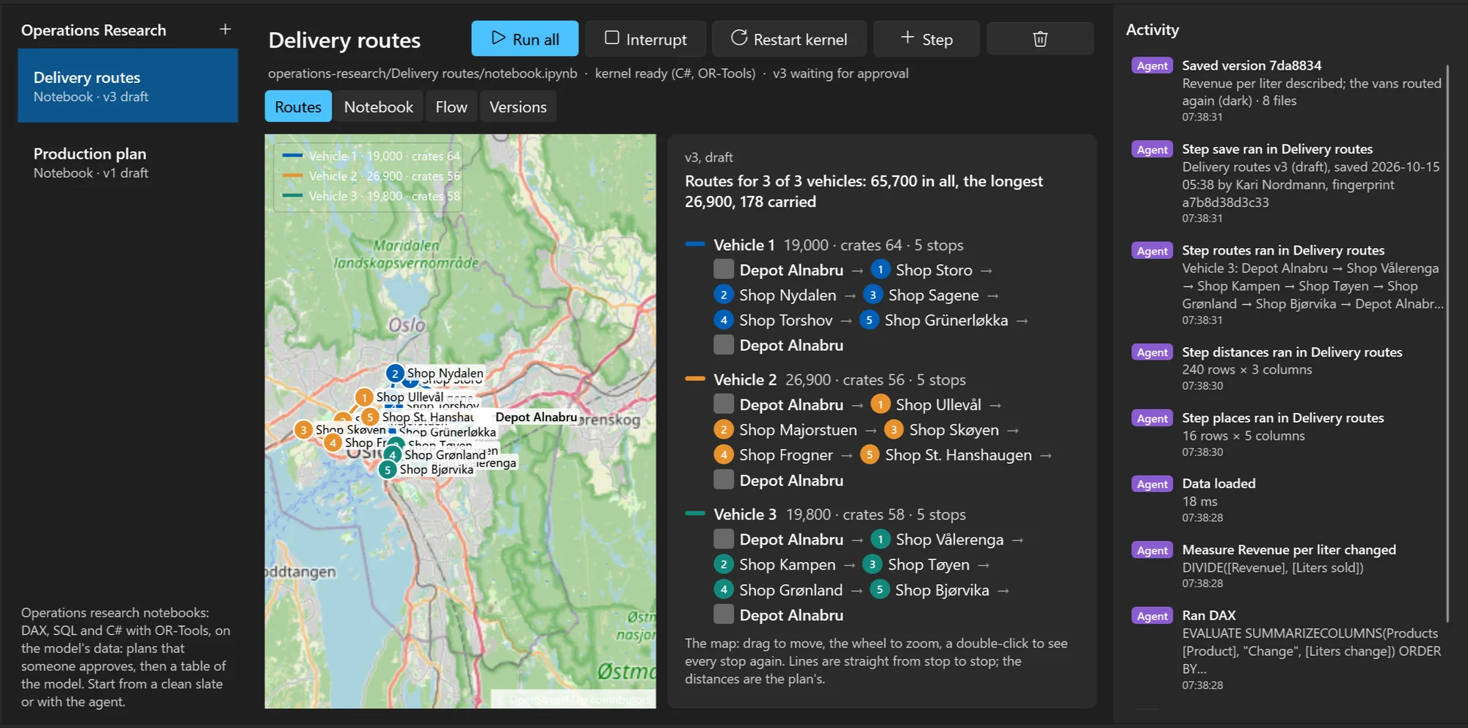Image resolution: width=1468 pixels, height=728 pixels.
Task: Open Measure Revenue per liter changed entry
Action: (x=1288, y=566)
